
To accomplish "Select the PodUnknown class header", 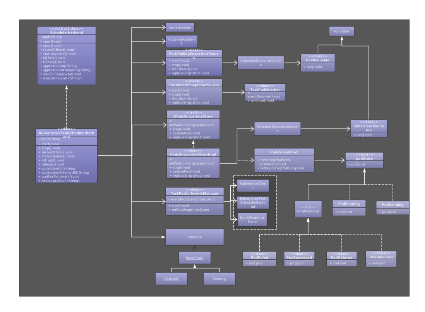I will tap(381, 255).
